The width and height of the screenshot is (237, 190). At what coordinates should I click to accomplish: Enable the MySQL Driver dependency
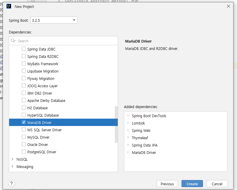24,137
